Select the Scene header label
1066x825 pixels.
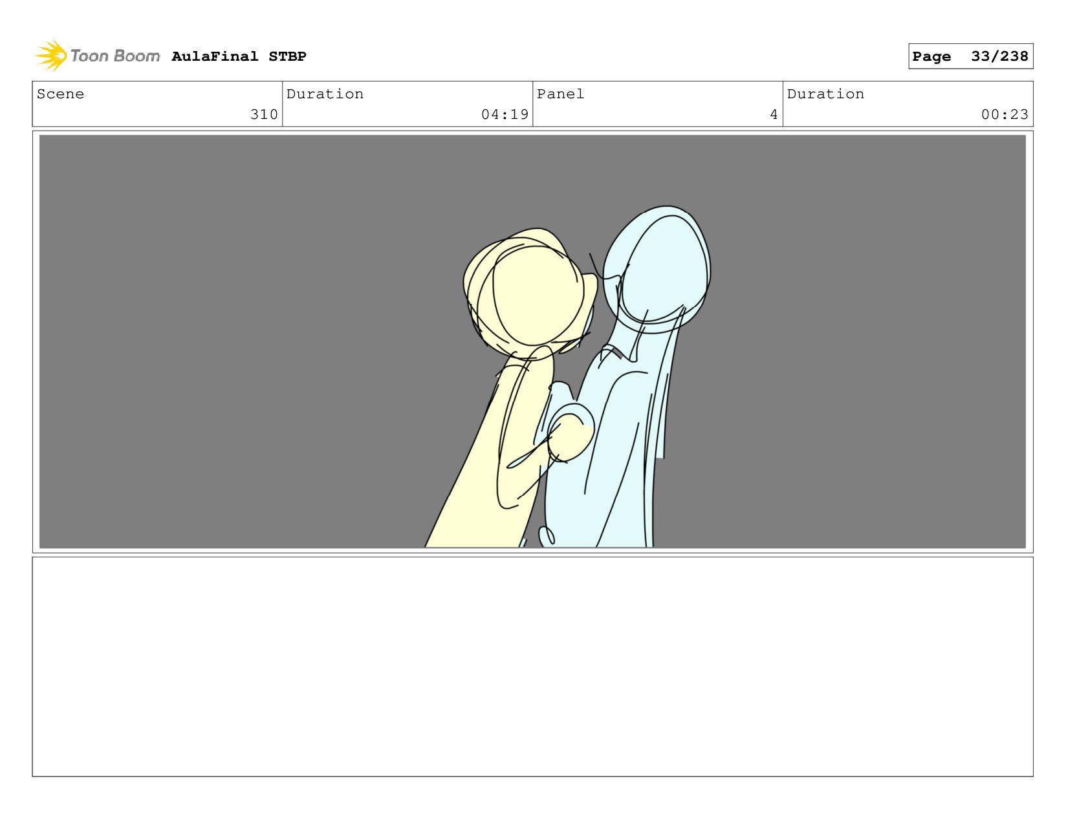pos(60,94)
